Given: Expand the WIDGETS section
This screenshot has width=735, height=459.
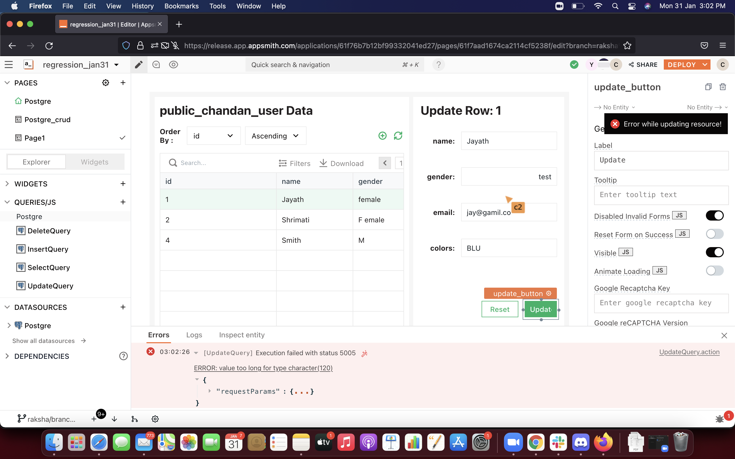Looking at the screenshot, I should tap(7, 184).
